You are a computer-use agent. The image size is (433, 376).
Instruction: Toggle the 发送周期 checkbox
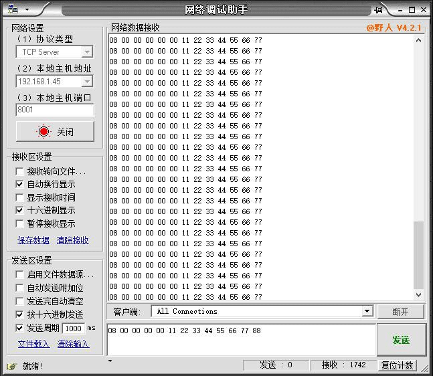coord(20,328)
